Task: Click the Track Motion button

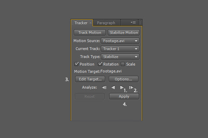Action: [x=90, y=32]
